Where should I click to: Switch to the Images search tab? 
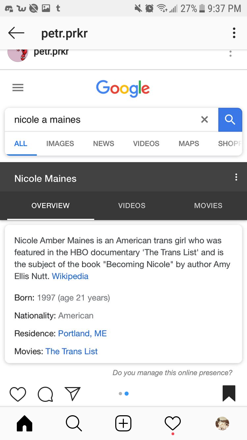pos(60,144)
